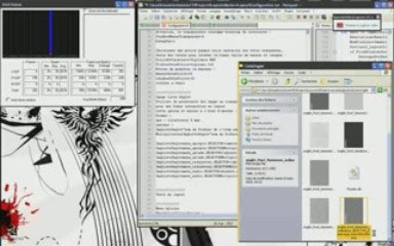Toggle Auto-close window checkbox in Xvid Status
Viewport: 394px width, 246px height.
pyautogui.click(x=7, y=100)
